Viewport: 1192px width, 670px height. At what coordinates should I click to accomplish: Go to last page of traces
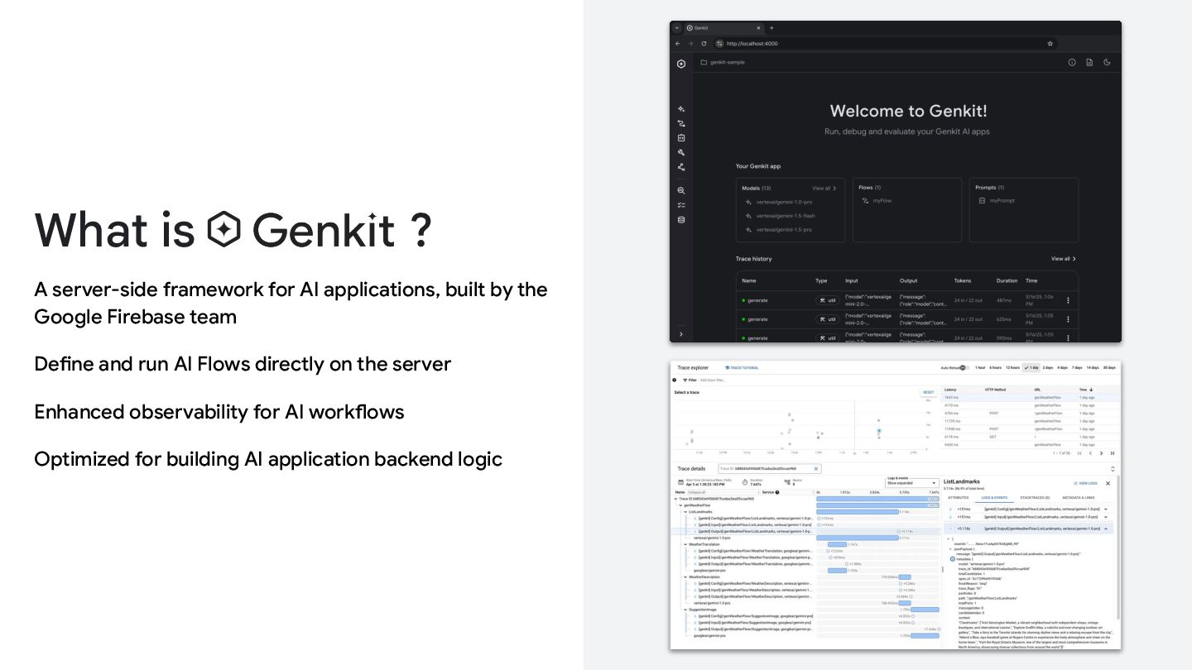click(x=1112, y=453)
